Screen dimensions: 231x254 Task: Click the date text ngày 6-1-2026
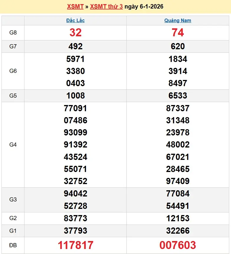point(144,6)
